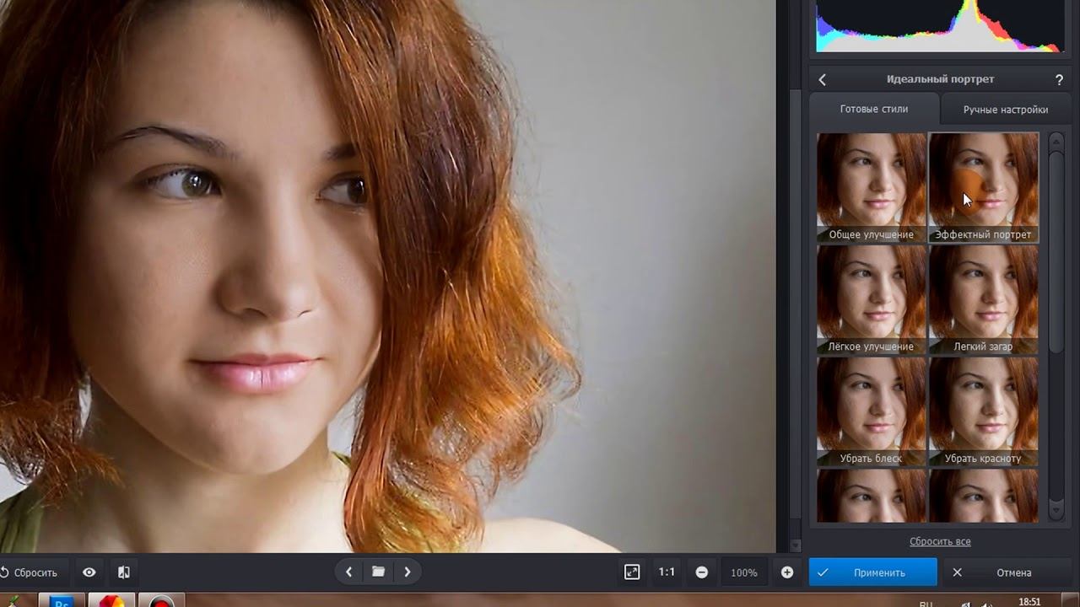Click the styles list scrollbar down arrow
This screenshot has width=1080, height=607.
click(1056, 510)
